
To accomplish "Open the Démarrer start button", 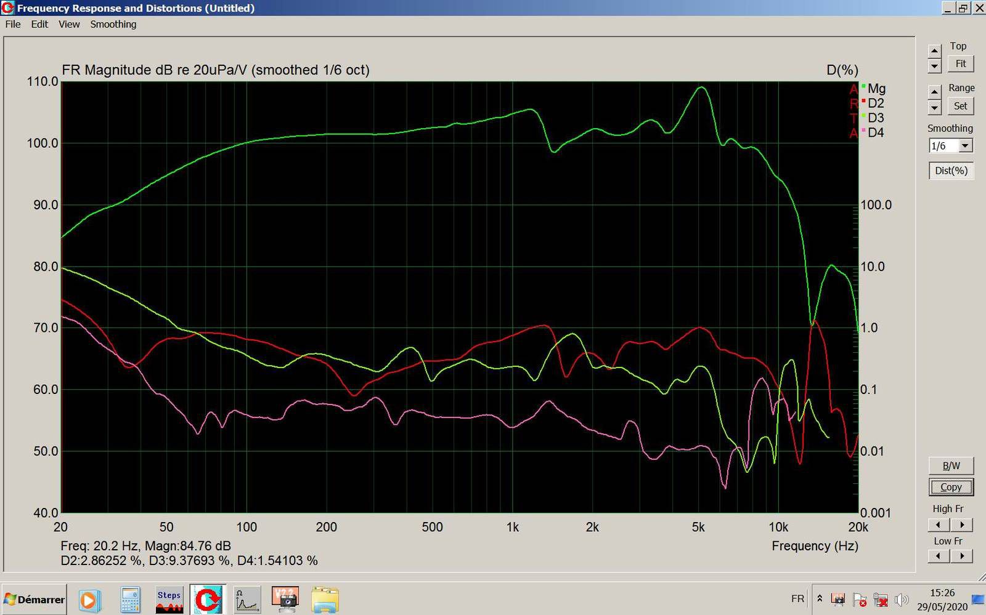I will (x=34, y=600).
